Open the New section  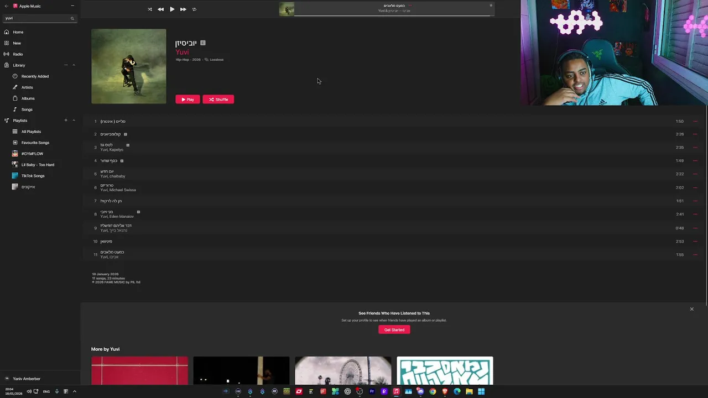point(39,43)
